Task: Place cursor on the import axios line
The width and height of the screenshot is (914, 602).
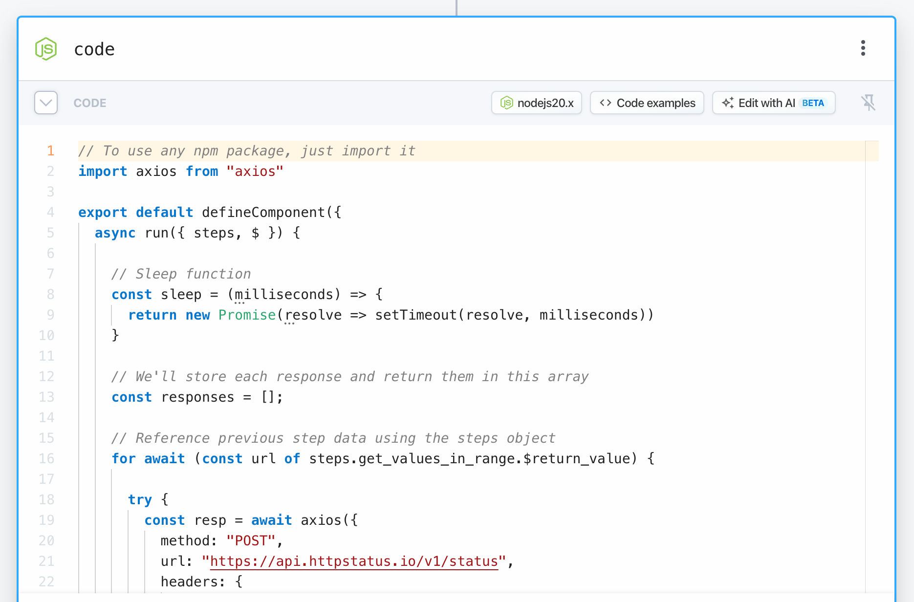Action: [x=181, y=171]
